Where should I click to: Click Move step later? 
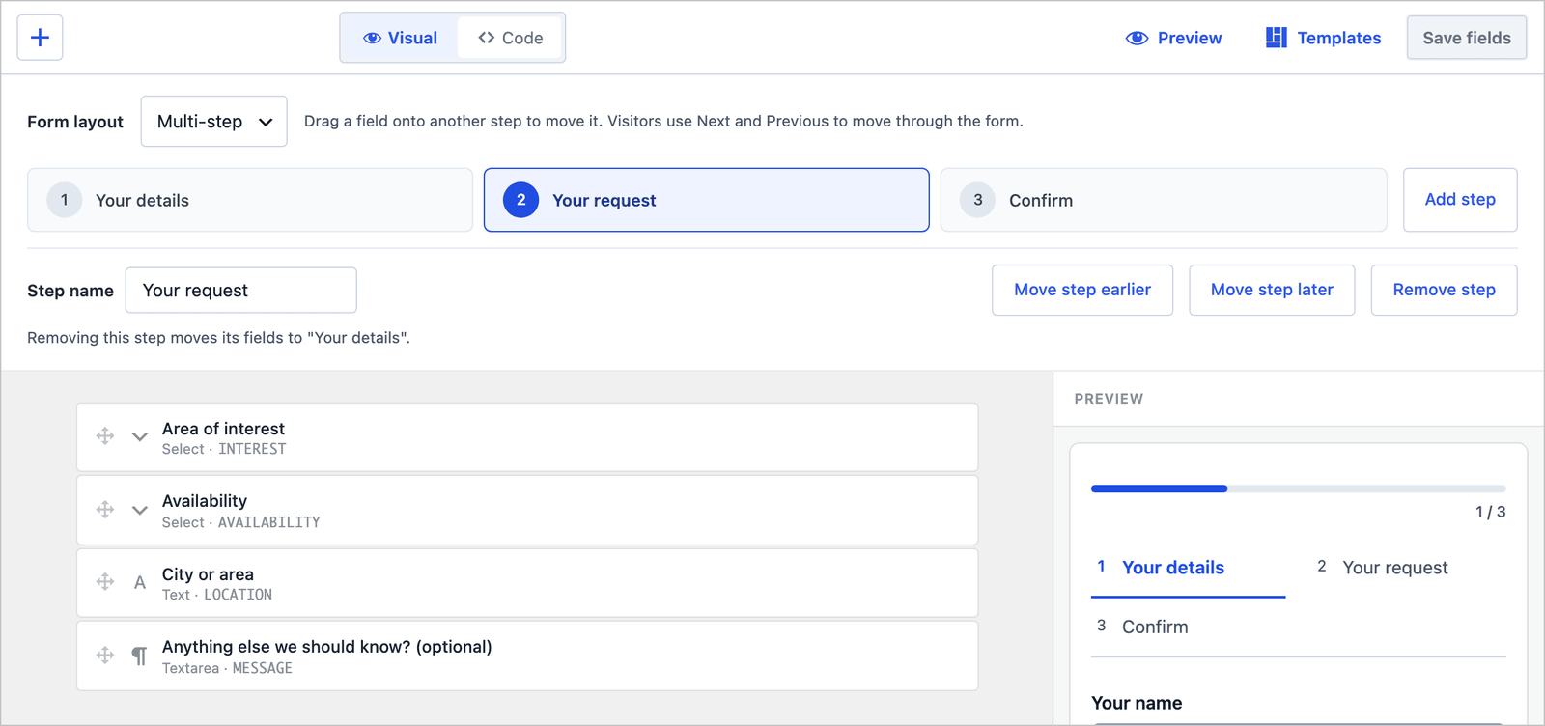point(1272,290)
